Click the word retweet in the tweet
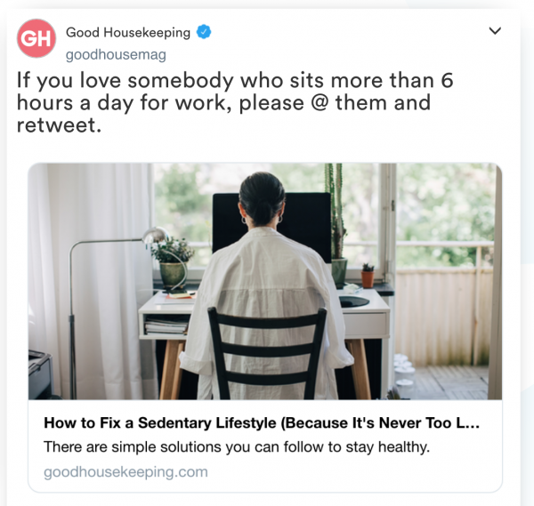The width and height of the screenshot is (534, 506). [60, 125]
